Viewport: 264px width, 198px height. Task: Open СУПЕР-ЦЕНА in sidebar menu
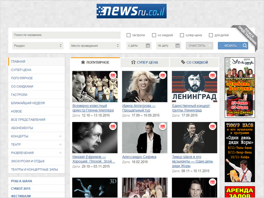click(37, 70)
